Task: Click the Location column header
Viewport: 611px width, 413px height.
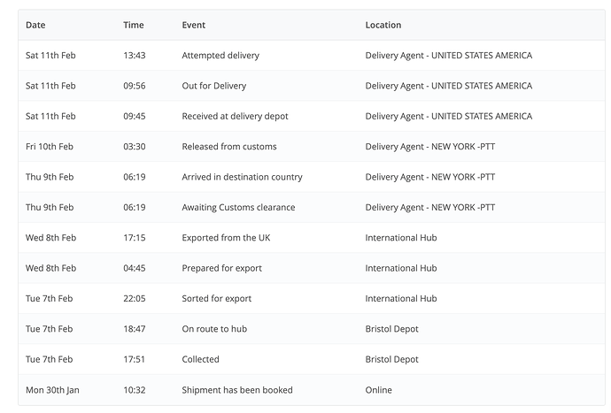Action: point(383,25)
